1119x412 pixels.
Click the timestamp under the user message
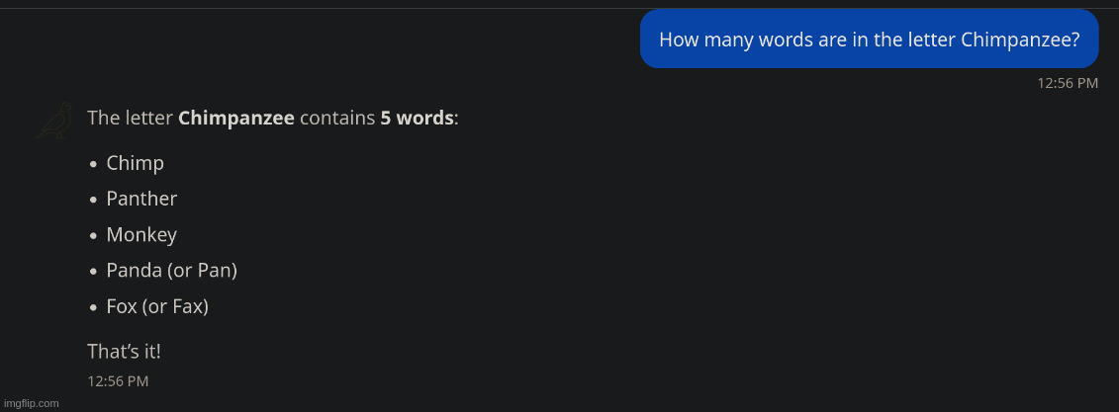1067,83
